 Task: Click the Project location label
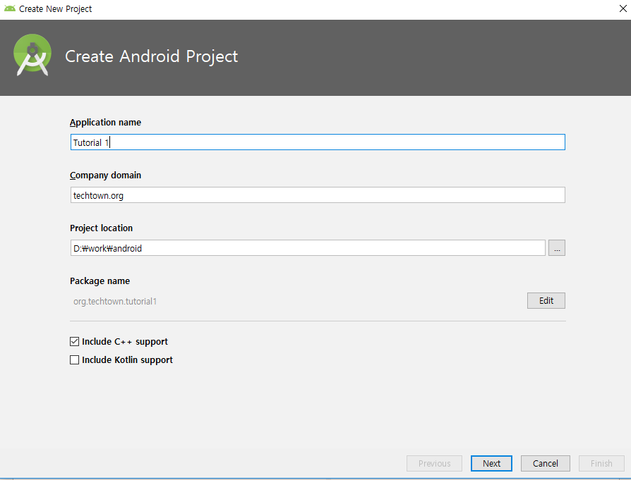tap(102, 228)
